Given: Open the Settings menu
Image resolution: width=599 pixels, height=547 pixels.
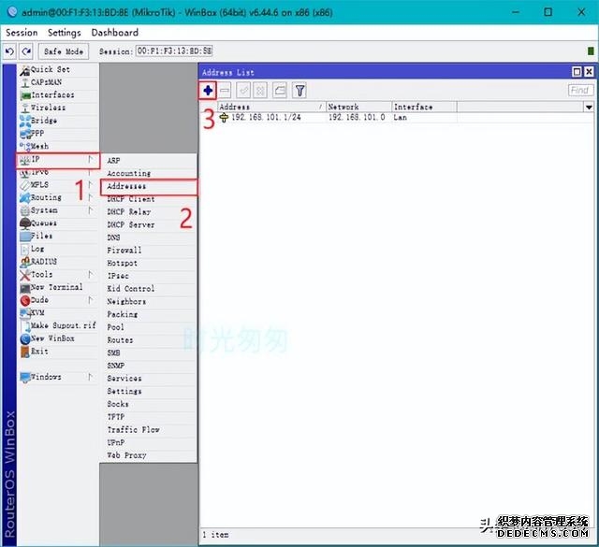Looking at the screenshot, I should (x=65, y=33).
